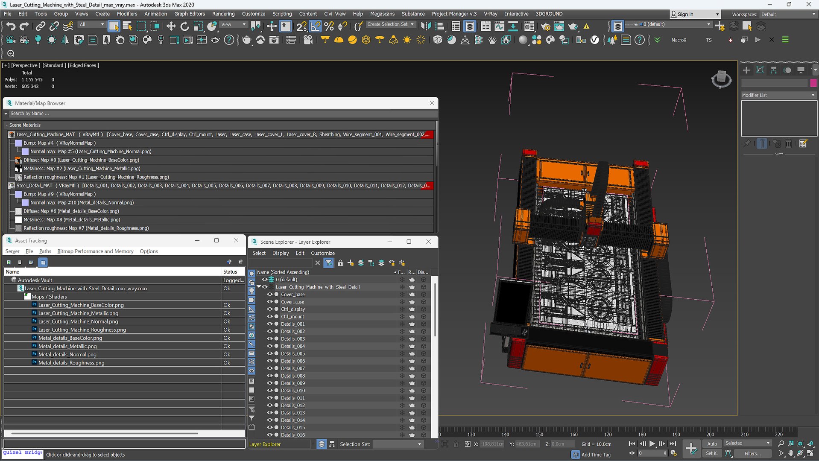Image resolution: width=819 pixels, height=461 pixels.
Task: Open Bitmap Performance and Memory menu
Action: coord(95,251)
